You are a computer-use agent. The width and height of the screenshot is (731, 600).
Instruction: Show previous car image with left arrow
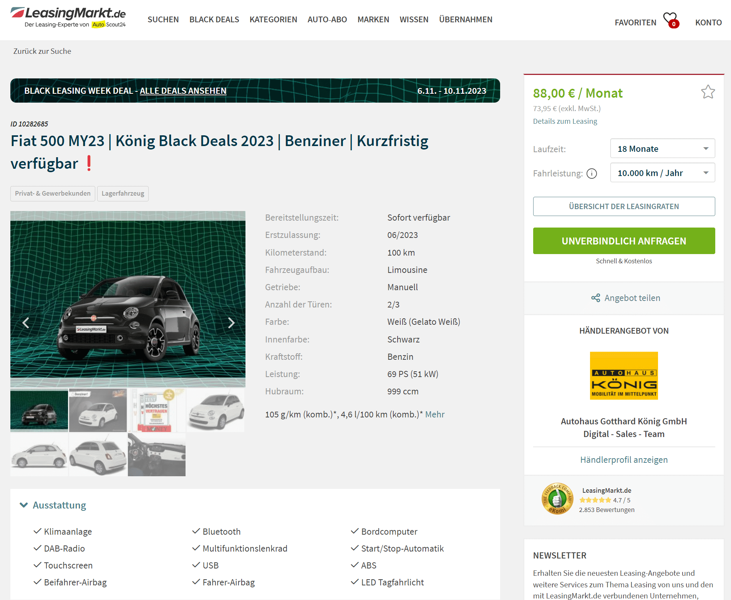(x=26, y=323)
